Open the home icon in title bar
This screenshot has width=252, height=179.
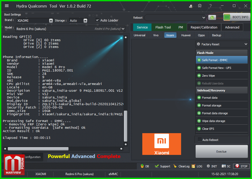tap(199, 6)
